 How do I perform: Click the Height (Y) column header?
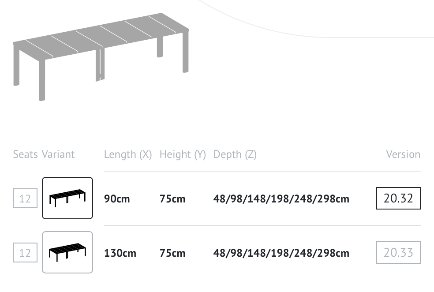click(183, 154)
